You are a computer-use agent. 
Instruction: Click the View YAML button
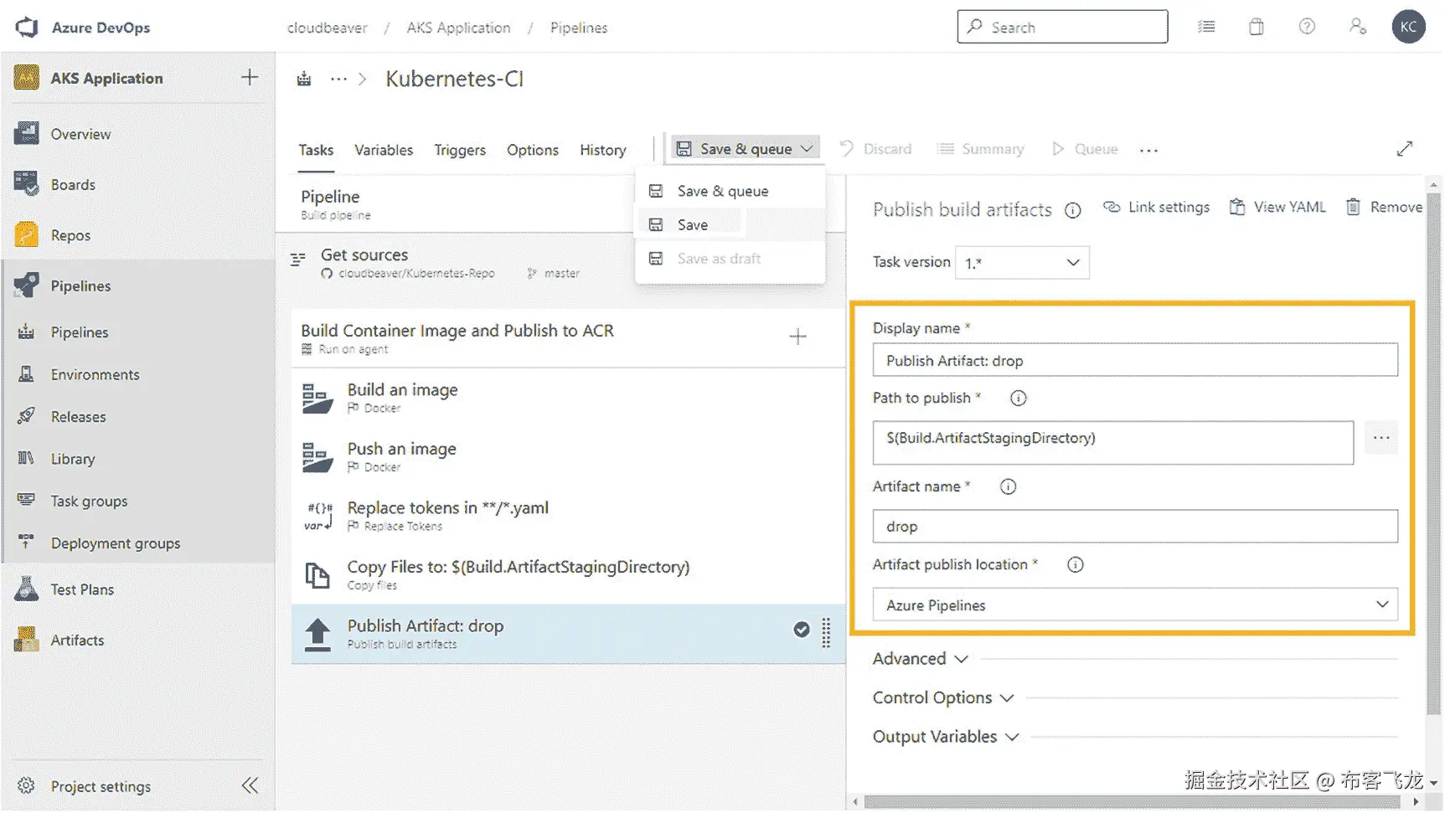click(1277, 208)
